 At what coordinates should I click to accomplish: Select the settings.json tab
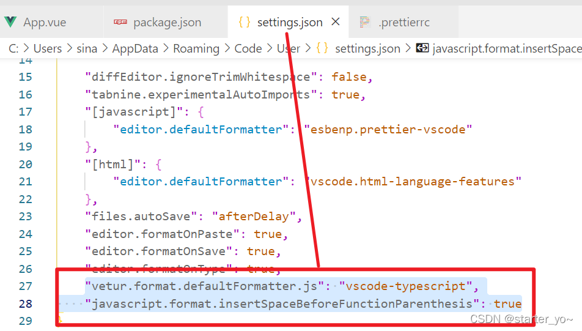point(290,22)
